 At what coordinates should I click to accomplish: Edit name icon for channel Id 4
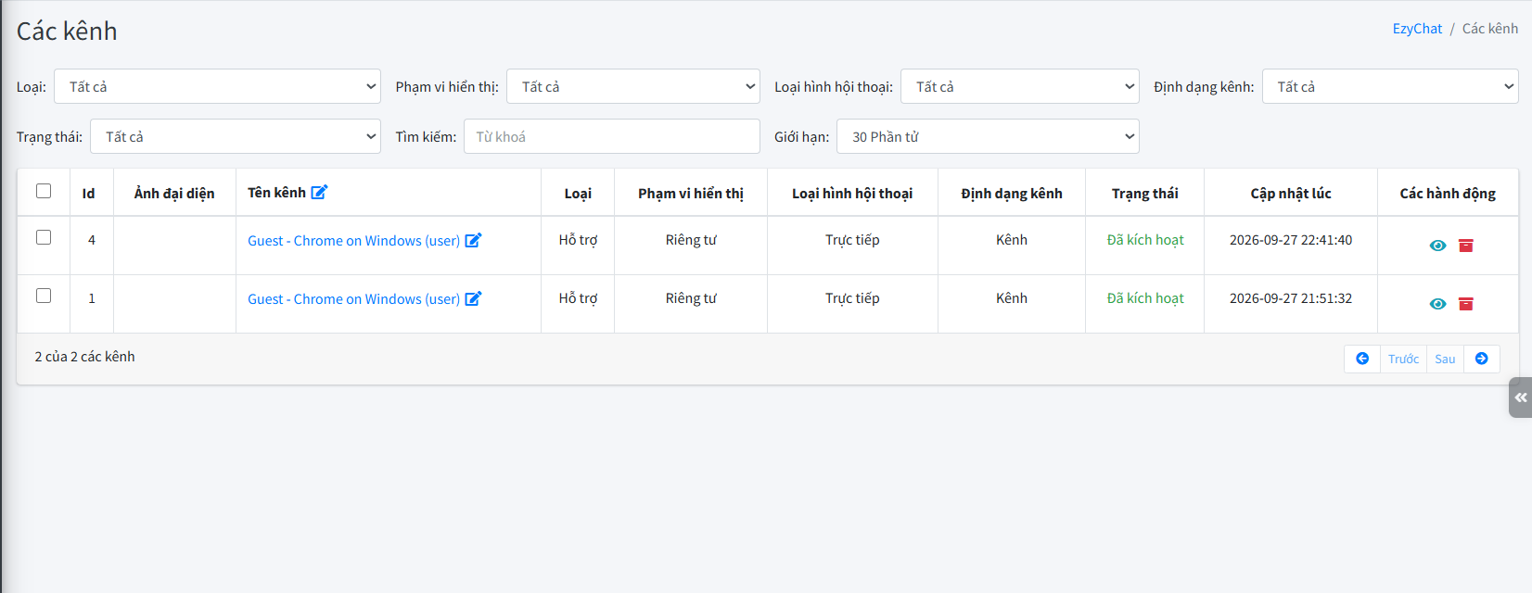click(473, 240)
